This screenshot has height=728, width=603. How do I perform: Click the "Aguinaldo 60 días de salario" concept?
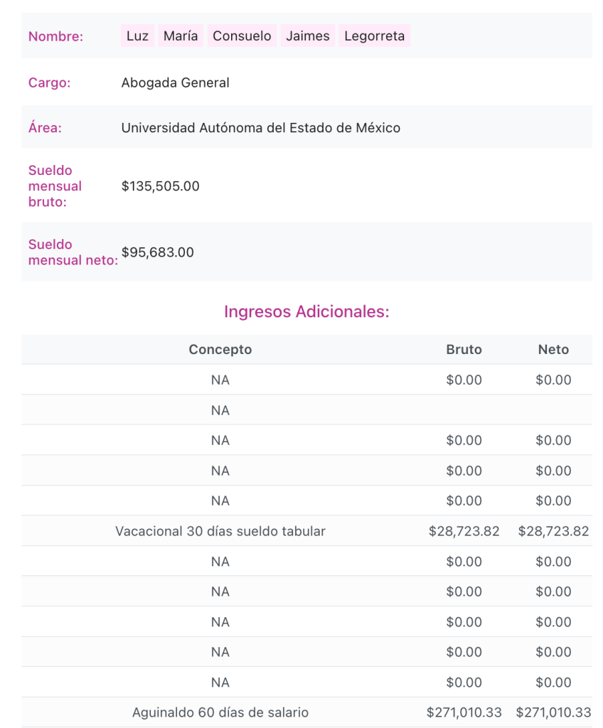click(x=220, y=712)
